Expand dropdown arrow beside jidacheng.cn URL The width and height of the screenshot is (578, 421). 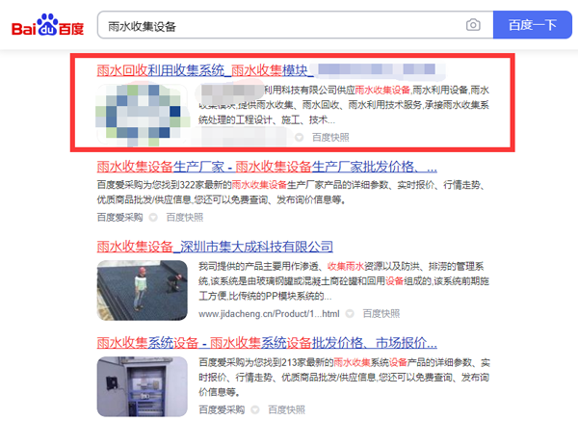[350, 314]
